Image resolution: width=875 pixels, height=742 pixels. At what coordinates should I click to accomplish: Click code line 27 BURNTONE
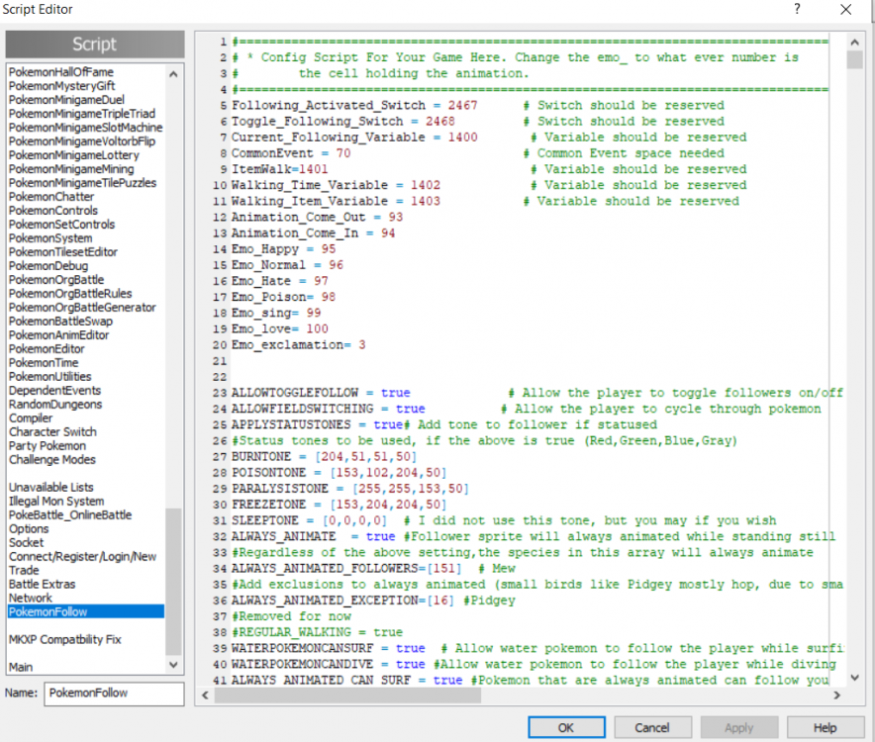click(x=325, y=457)
